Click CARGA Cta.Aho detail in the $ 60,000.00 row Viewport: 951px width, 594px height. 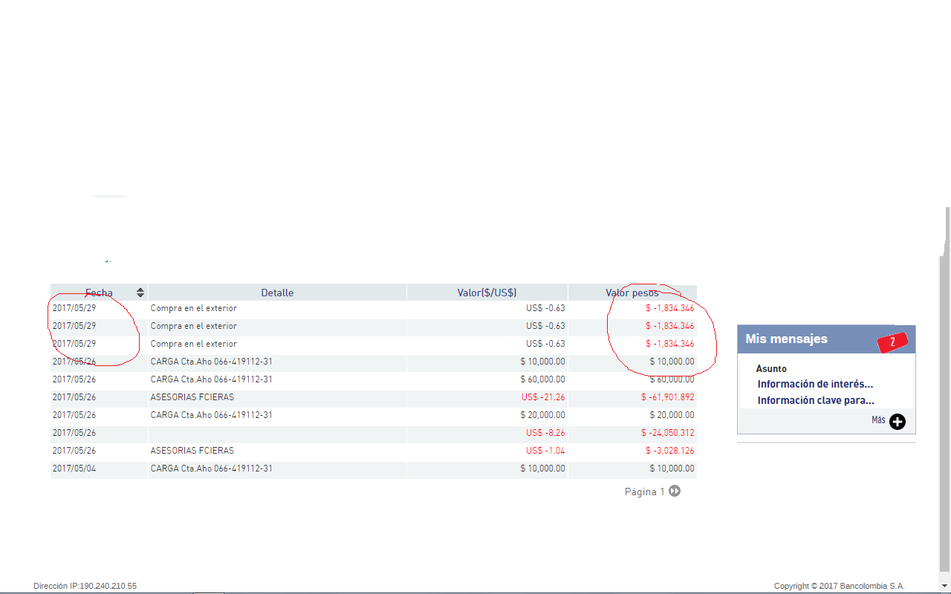coord(212,379)
